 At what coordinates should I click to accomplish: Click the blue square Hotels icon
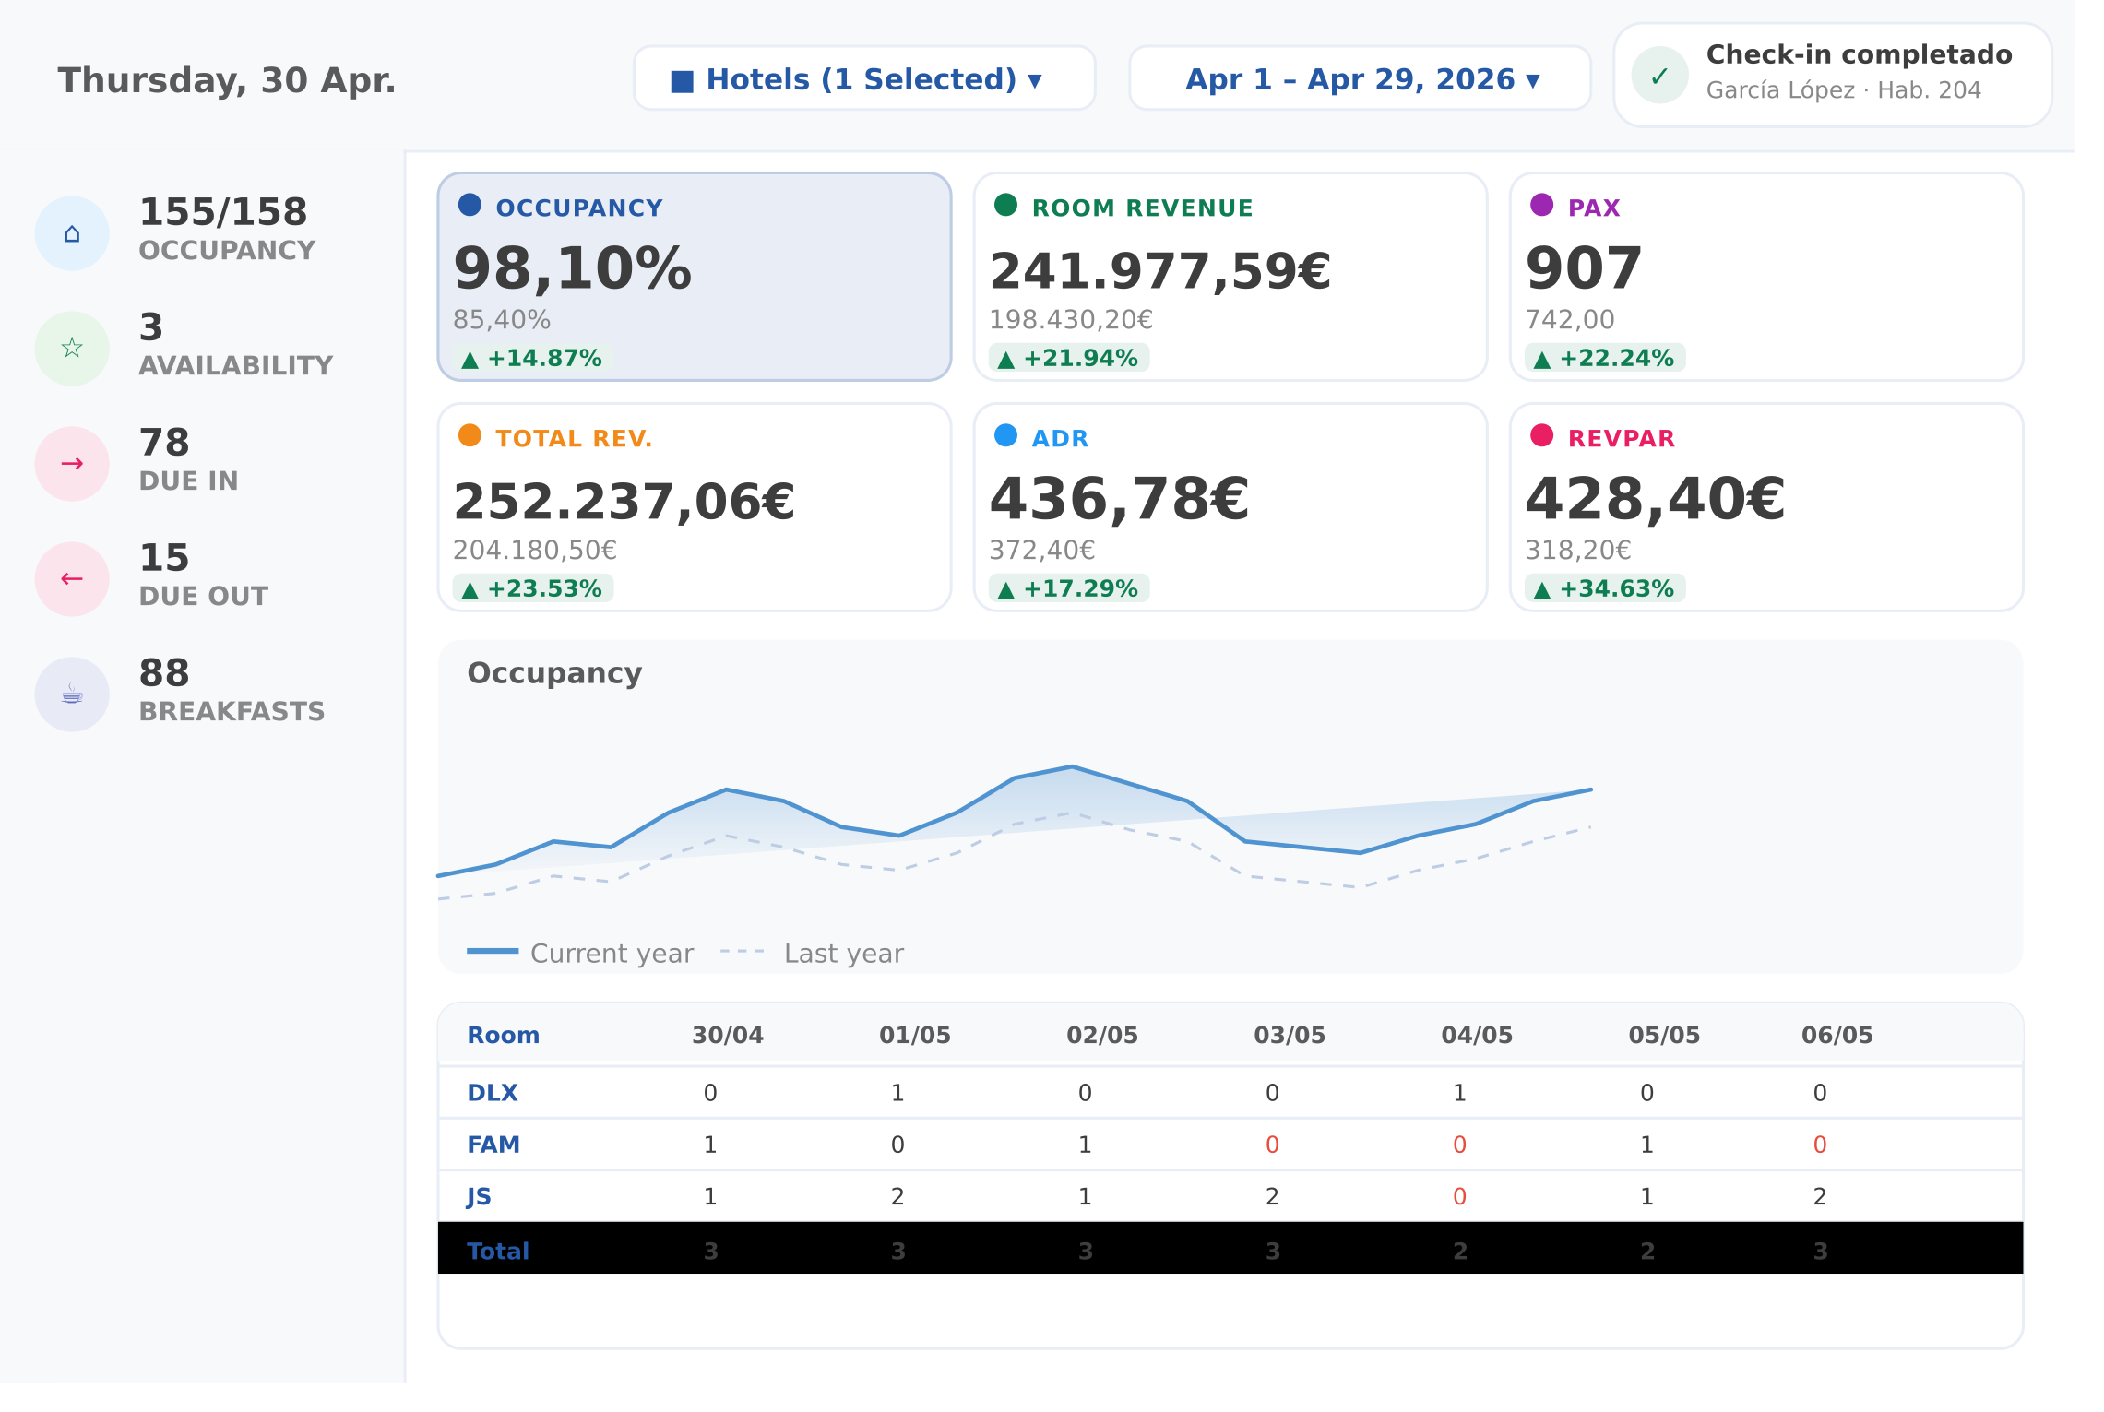(682, 81)
